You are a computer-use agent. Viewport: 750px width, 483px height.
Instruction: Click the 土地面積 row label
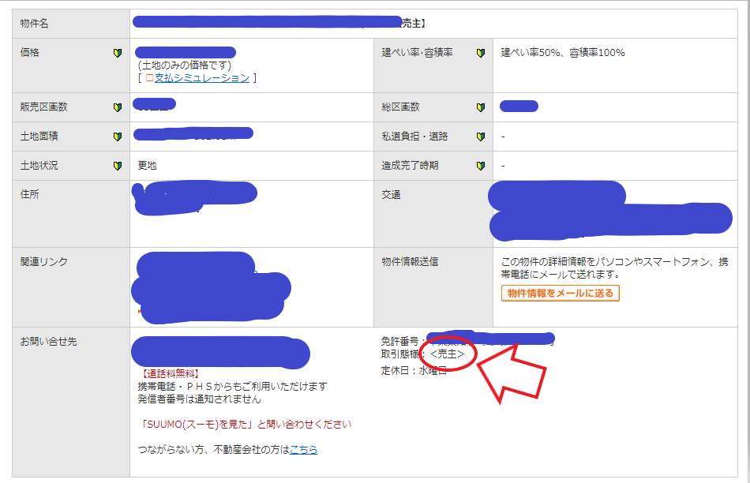click(39, 137)
